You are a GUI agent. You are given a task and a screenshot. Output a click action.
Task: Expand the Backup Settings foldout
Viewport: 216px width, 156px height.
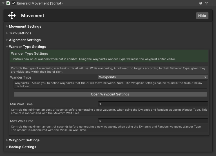point(7,147)
